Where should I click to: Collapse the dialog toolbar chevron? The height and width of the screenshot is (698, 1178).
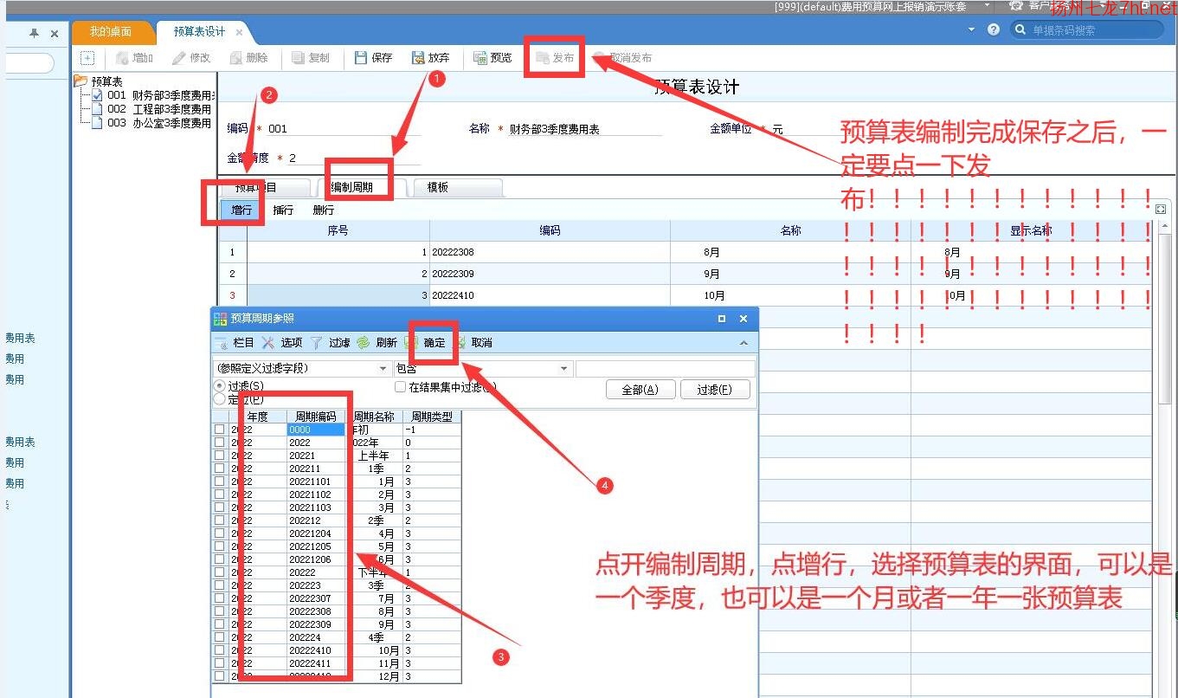[743, 344]
